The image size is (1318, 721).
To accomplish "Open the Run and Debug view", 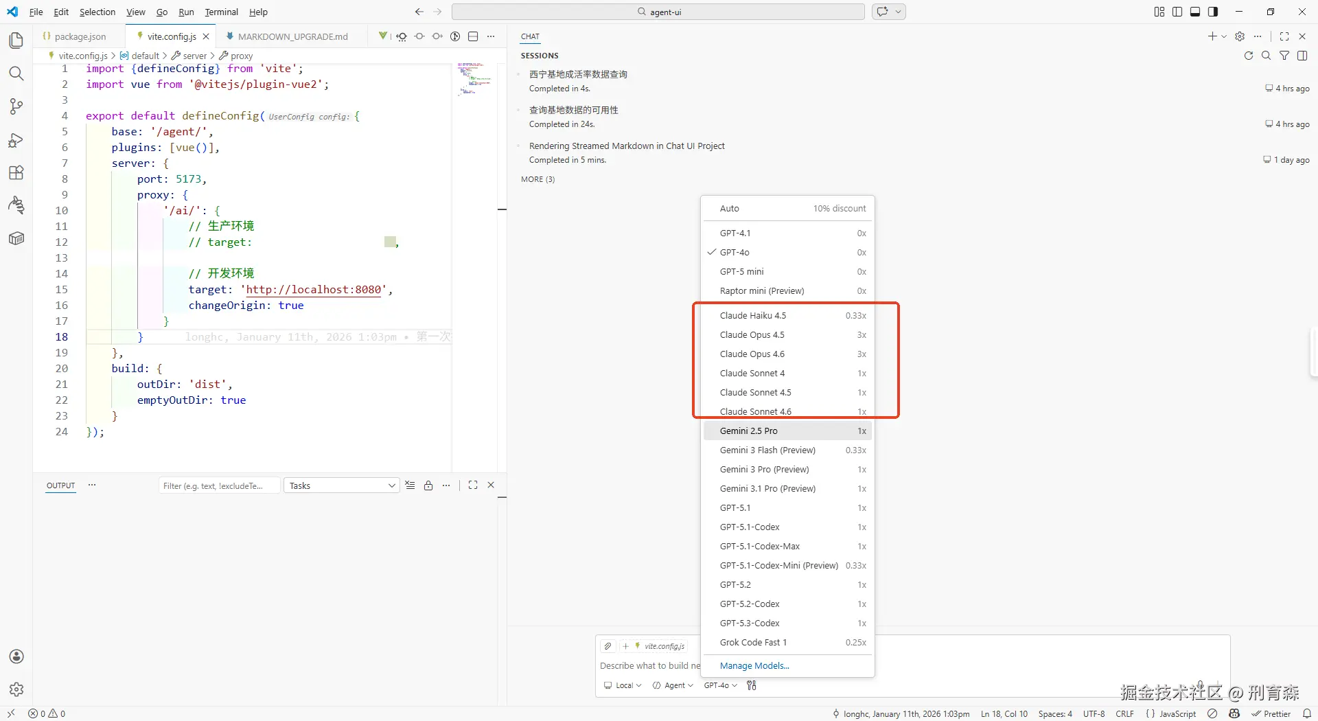I will 16,140.
